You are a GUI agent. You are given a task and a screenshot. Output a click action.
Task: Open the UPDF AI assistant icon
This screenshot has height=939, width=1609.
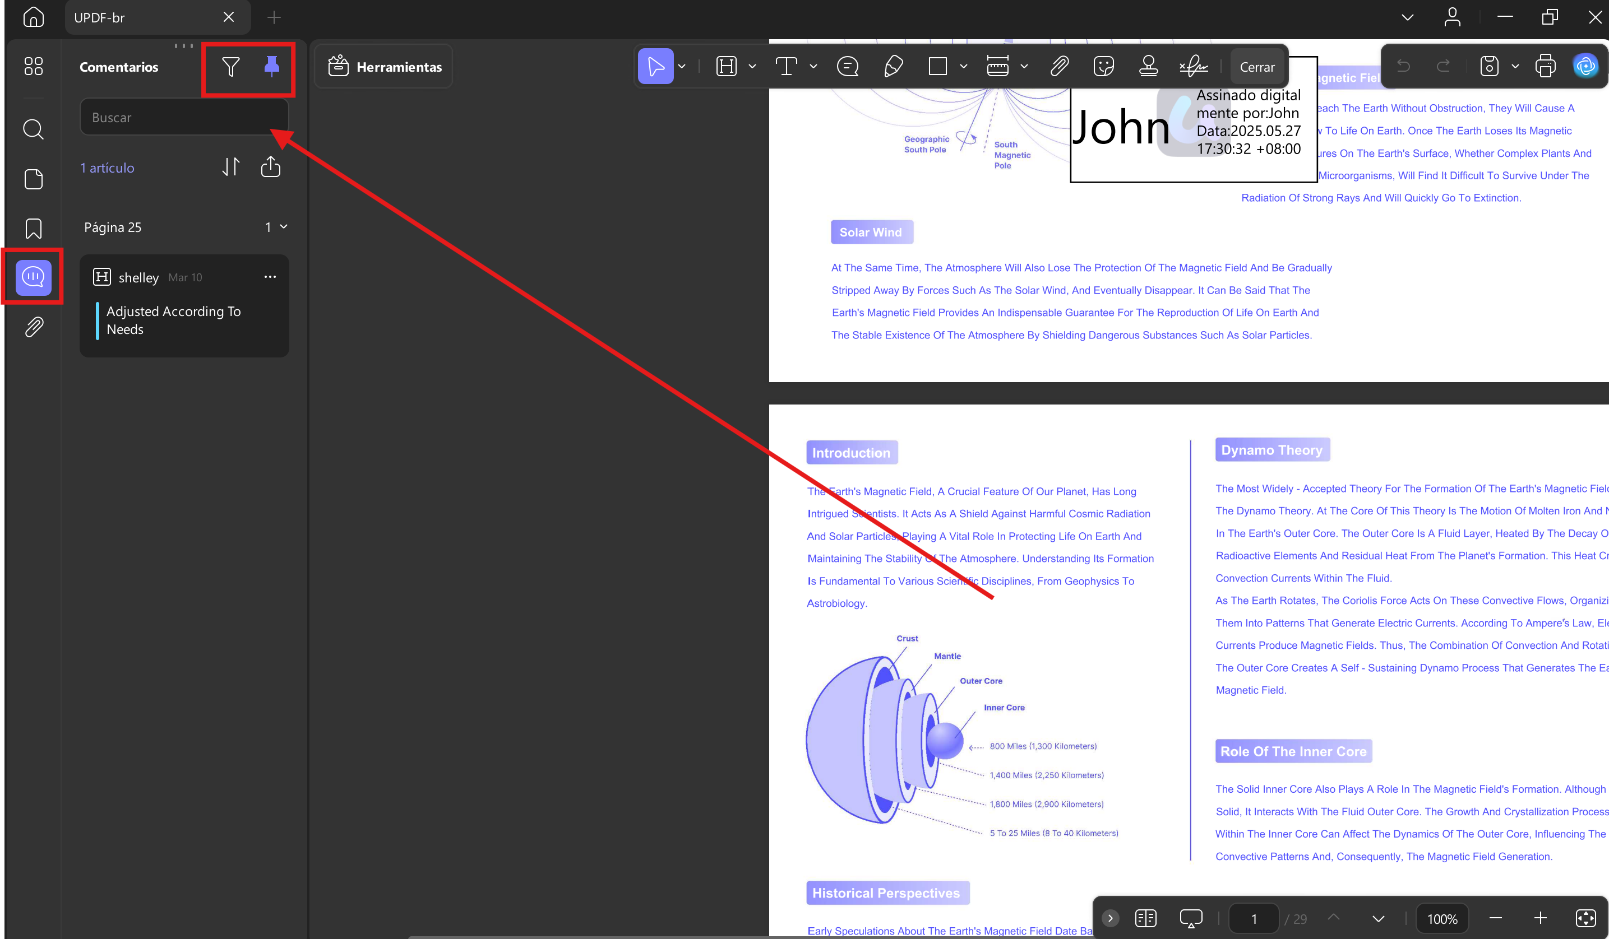(x=1586, y=66)
